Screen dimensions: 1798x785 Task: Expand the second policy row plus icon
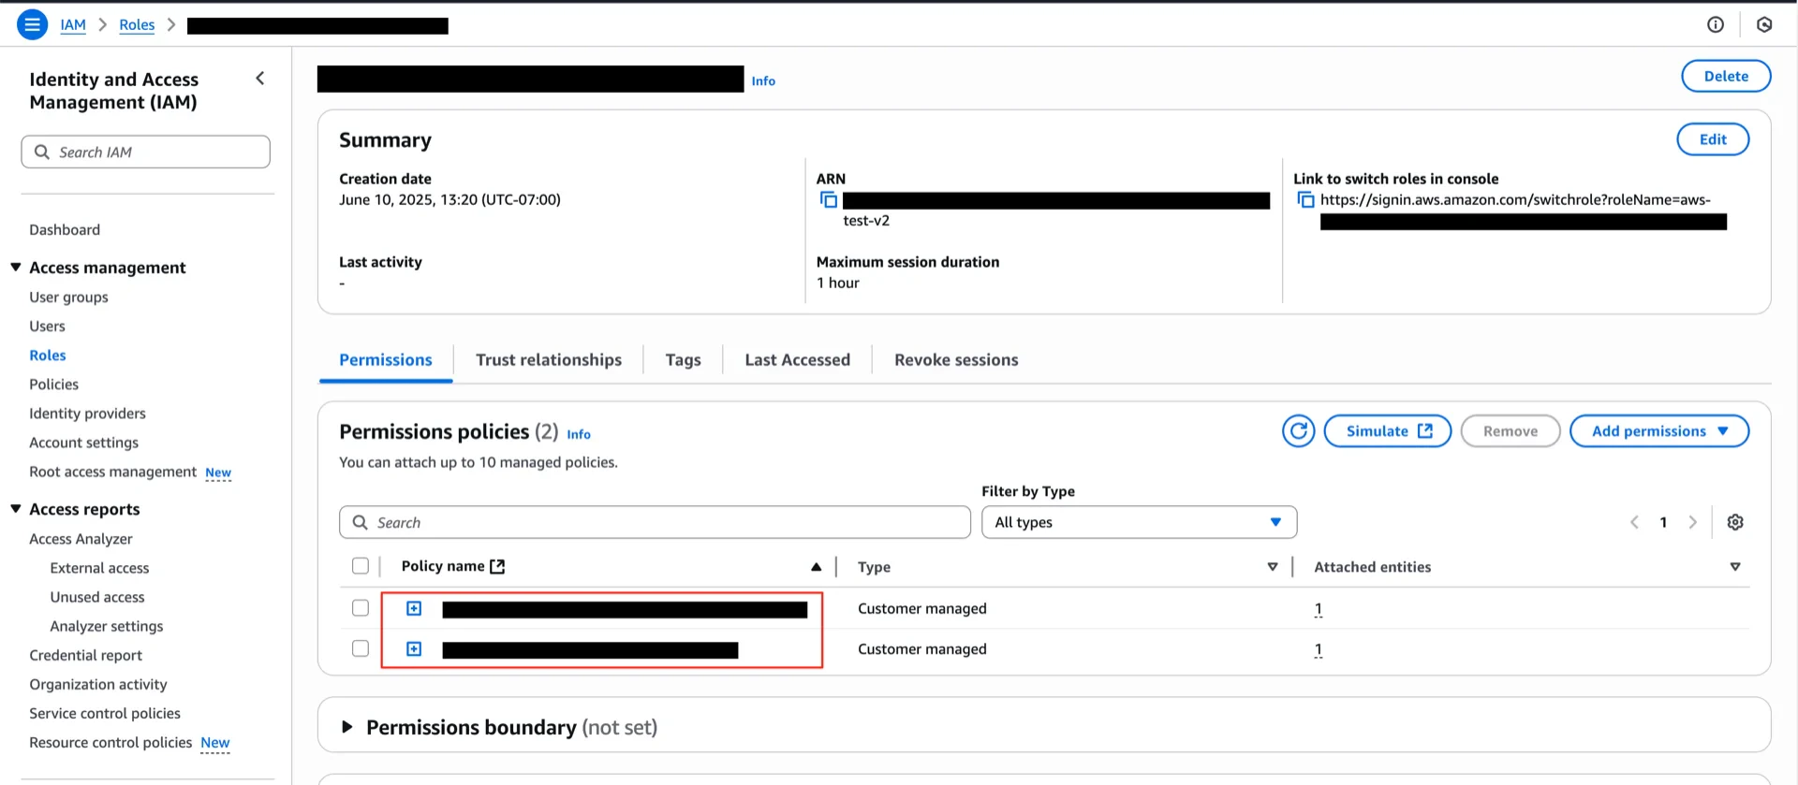pyautogui.click(x=414, y=649)
